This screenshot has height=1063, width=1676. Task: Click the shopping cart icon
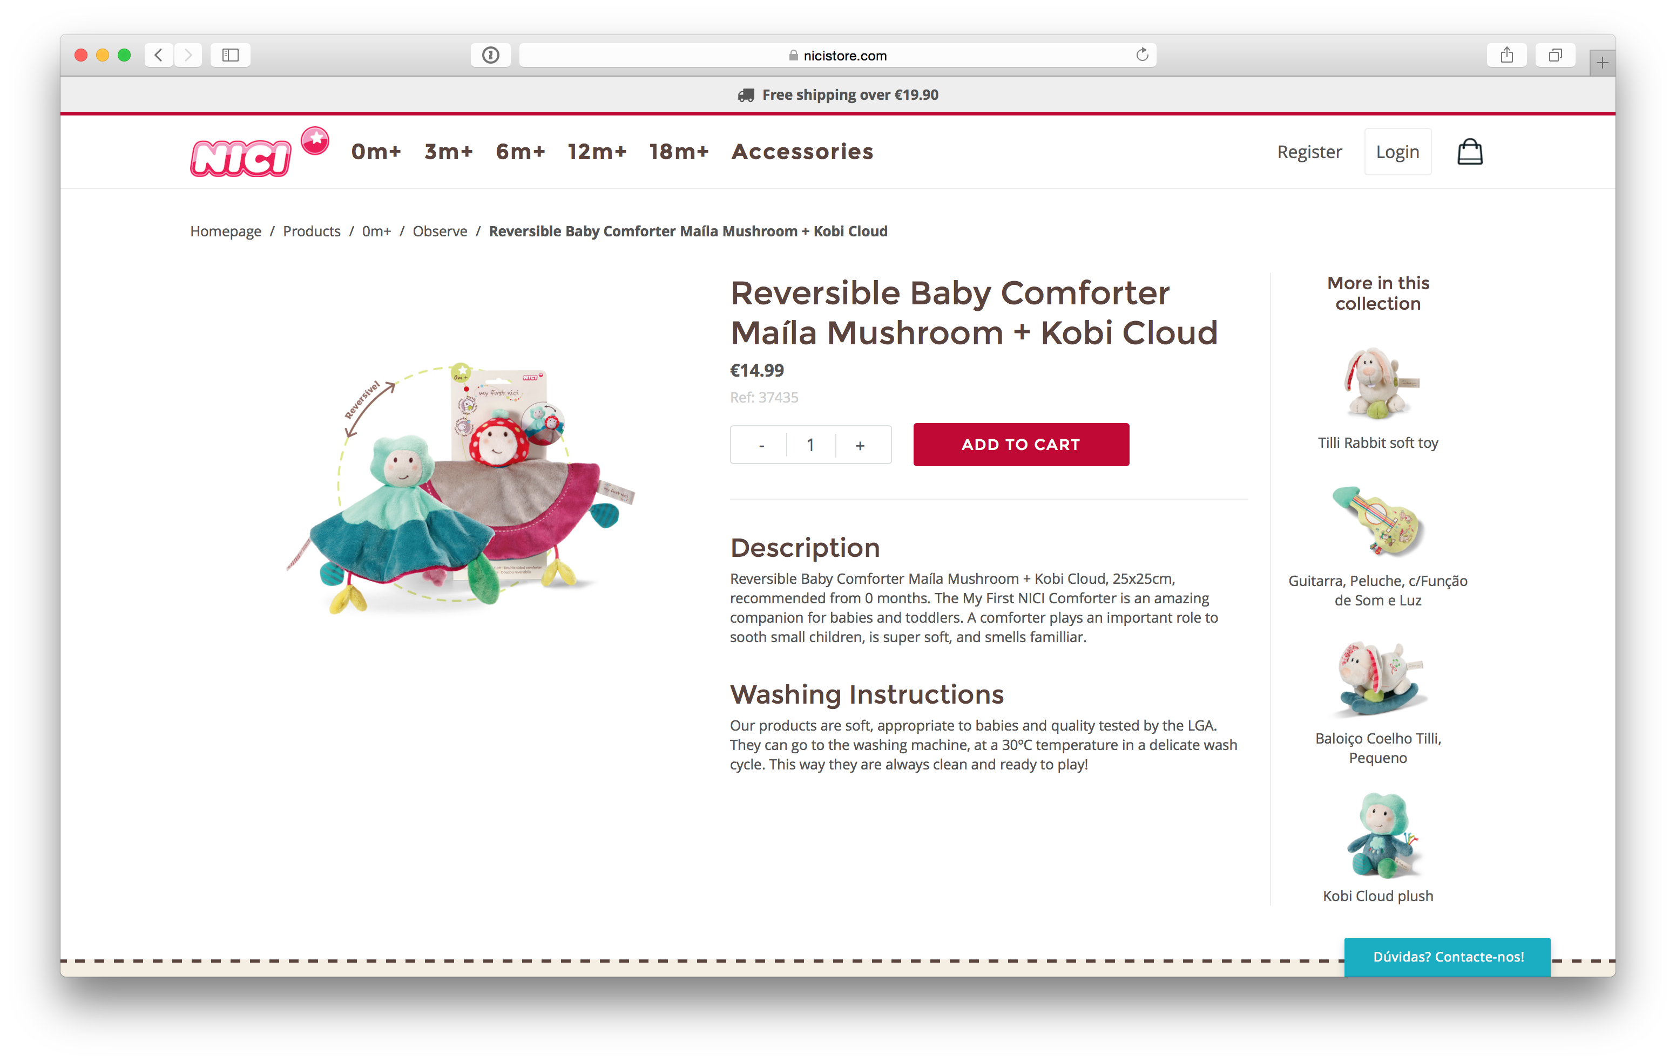[1471, 151]
